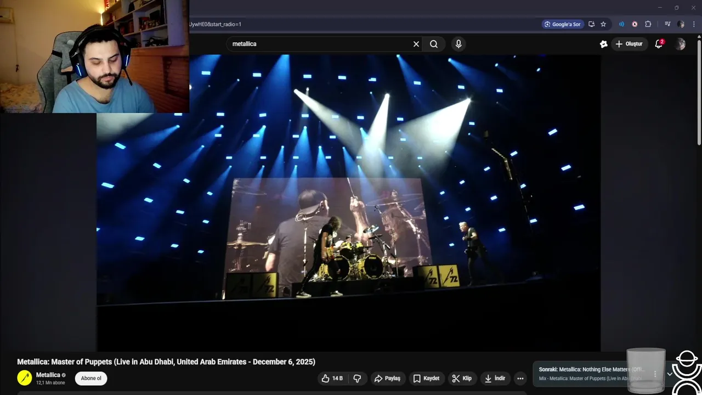Click the red circular extension icon

(635, 24)
